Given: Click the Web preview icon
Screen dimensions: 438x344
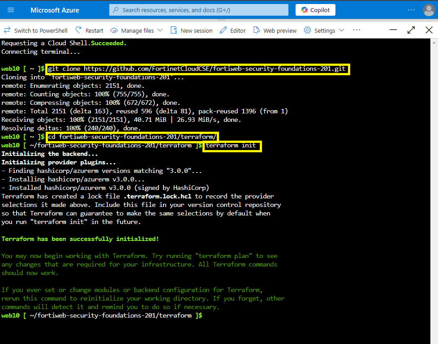Looking at the screenshot, I should point(257,30).
